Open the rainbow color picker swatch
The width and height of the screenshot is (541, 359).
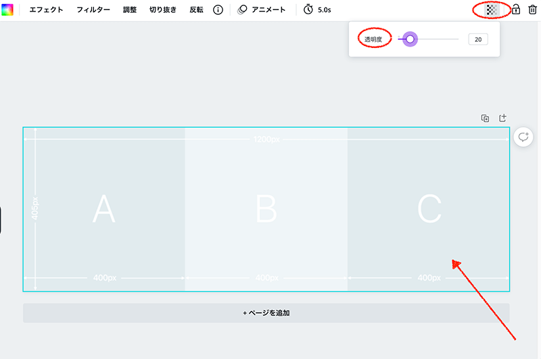click(7, 9)
